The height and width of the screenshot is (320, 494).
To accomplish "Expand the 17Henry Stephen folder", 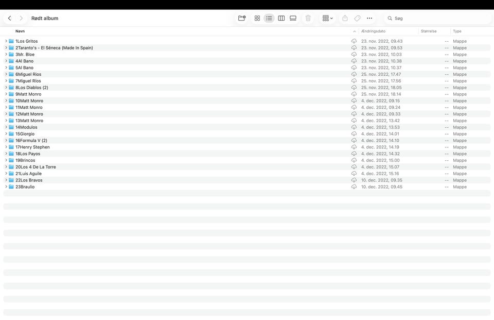I will point(6,147).
